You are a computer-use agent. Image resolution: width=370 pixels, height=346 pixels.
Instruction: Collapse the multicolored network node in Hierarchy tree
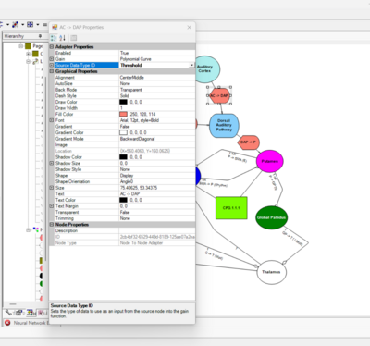(28, 229)
